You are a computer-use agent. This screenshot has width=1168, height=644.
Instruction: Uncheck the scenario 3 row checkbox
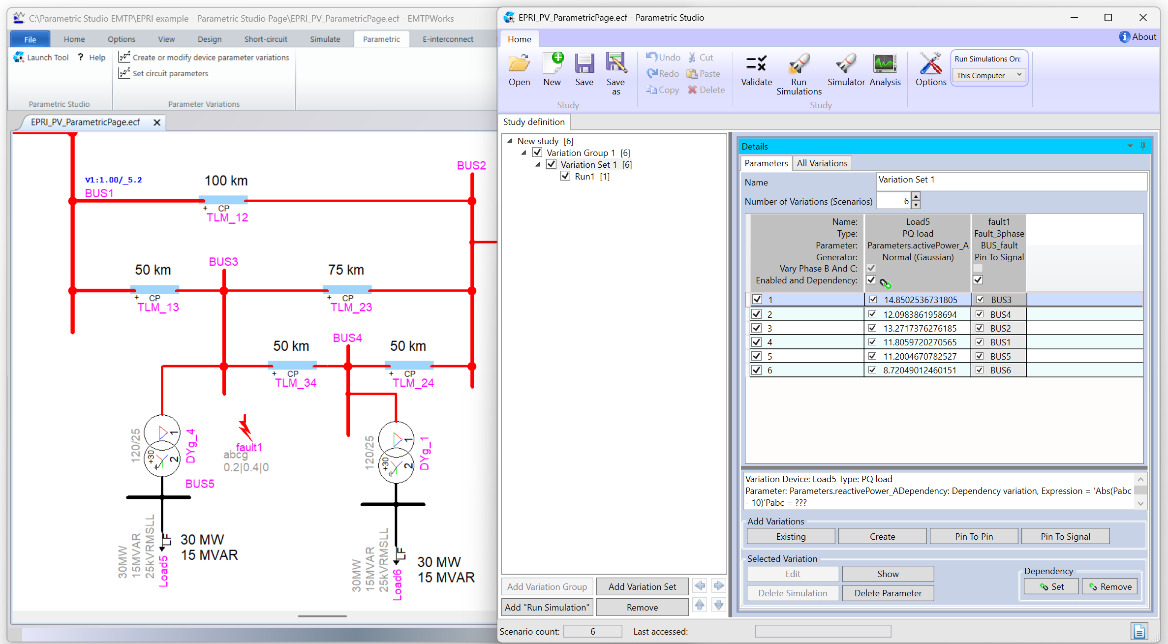(757, 328)
